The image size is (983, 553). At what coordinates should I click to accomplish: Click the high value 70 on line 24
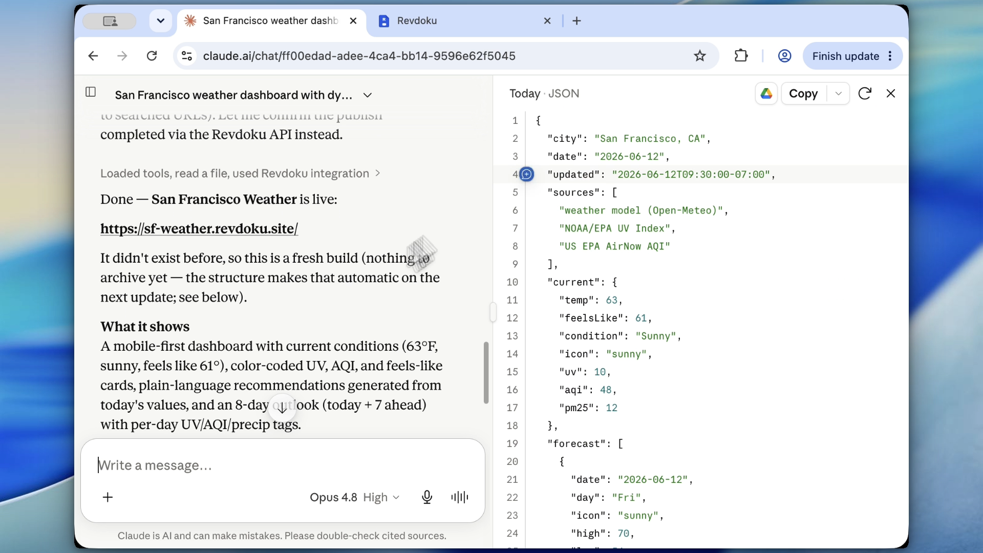(x=623, y=533)
